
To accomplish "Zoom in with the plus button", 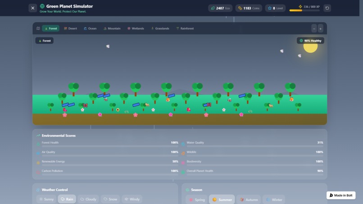I will coord(320,29).
